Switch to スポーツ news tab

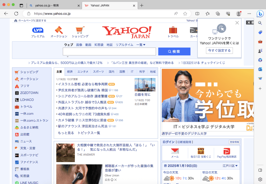(98, 72)
